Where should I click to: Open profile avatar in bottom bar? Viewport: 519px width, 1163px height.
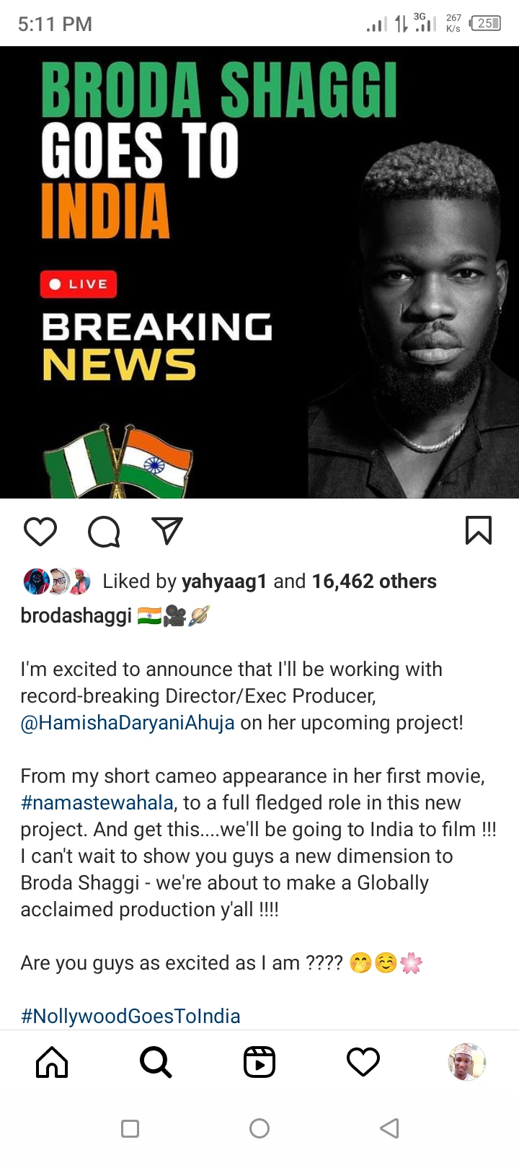[467, 1062]
